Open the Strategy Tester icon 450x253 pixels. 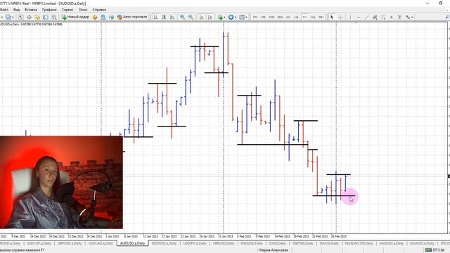click(54, 17)
